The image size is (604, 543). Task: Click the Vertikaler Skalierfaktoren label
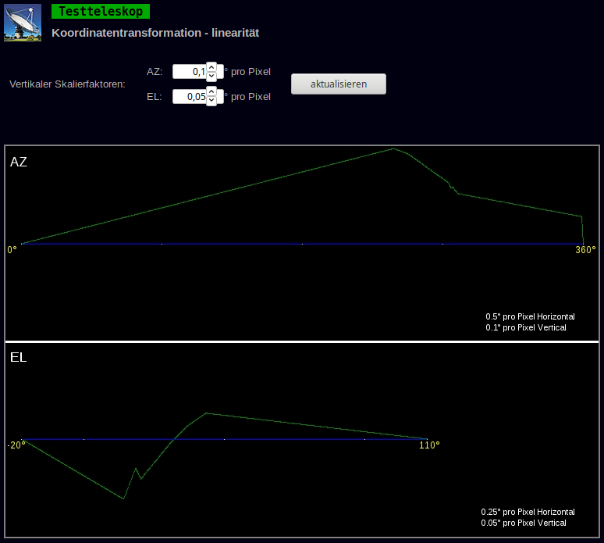(67, 84)
